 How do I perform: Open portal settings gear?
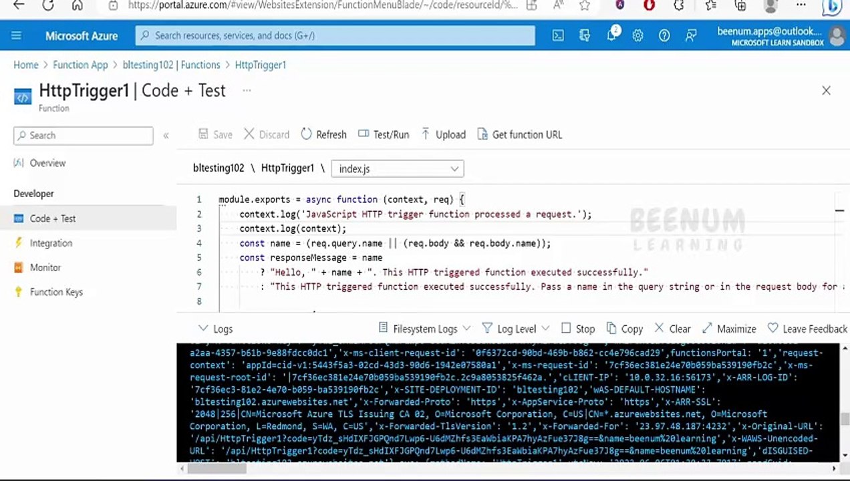click(x=637, y=35)
